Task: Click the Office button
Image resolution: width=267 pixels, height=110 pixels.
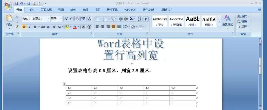Action: 8,6
